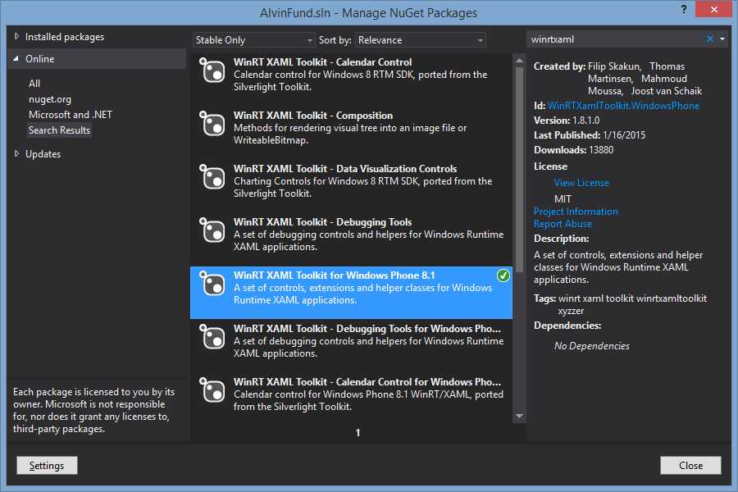Select WinRT XAML Toolkit - Debugging Tools title

coord(322,221)
